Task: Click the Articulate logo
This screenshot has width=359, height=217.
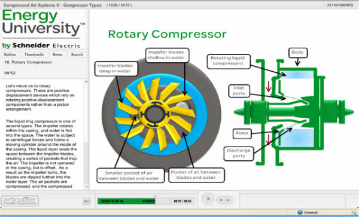Action: point(20,200)
